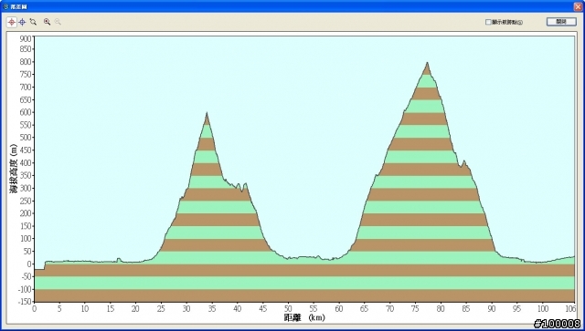Click the "55" distance axis label

(x=314, y=309)
